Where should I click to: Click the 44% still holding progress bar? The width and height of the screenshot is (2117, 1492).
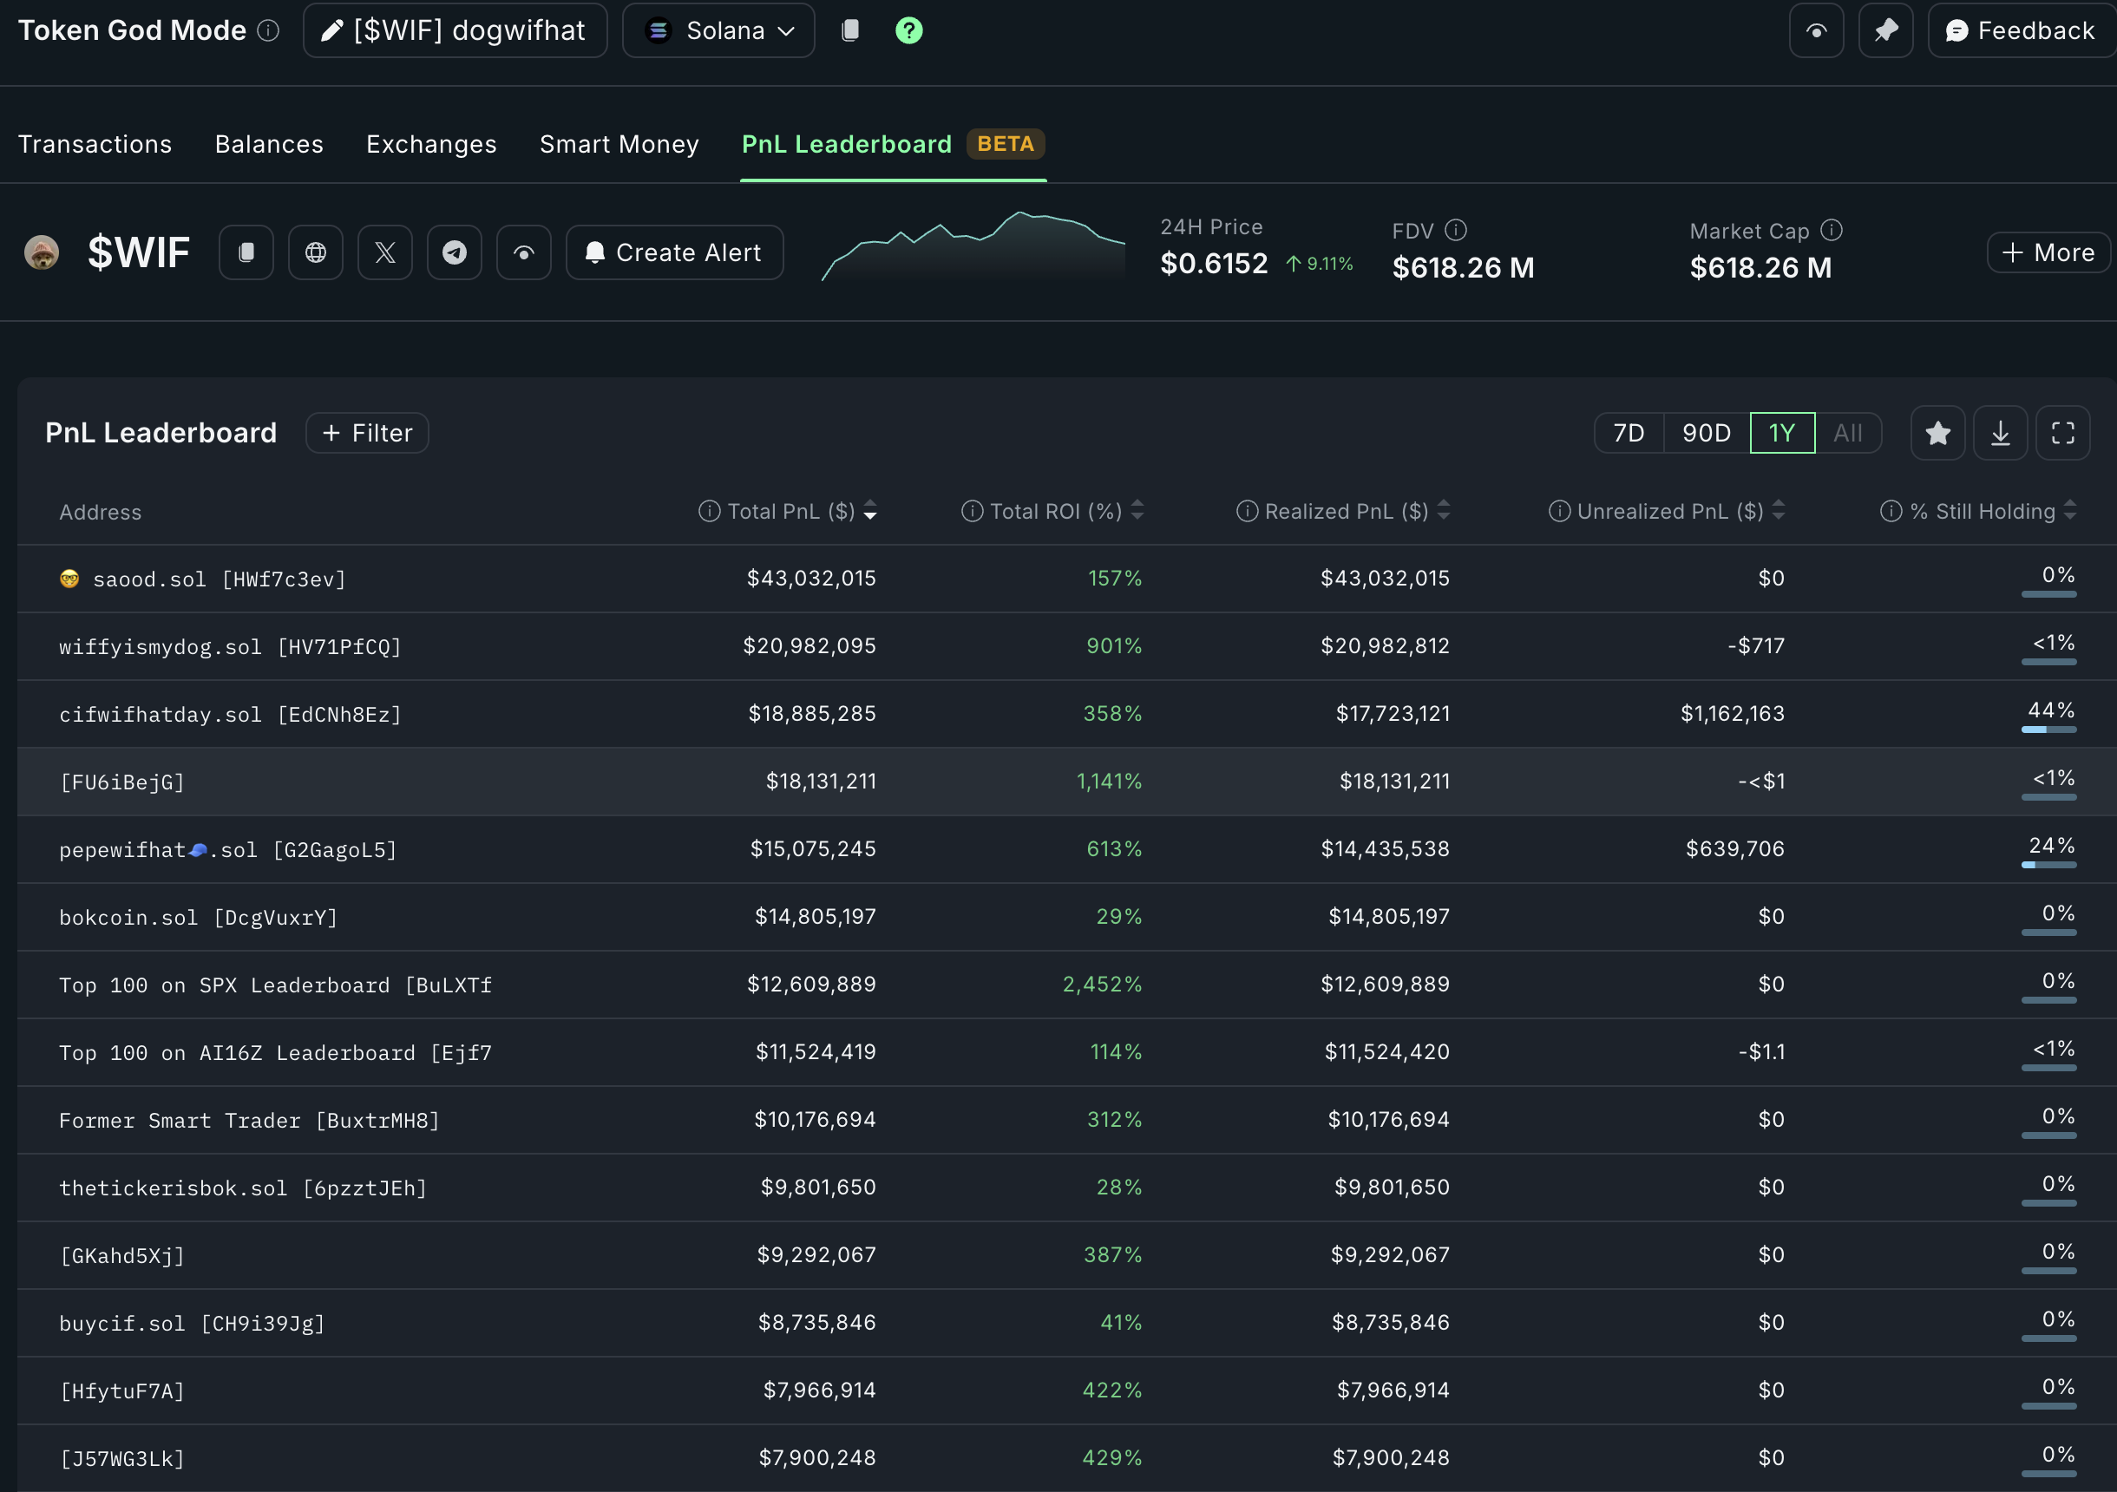click(x=2048, y=730)
